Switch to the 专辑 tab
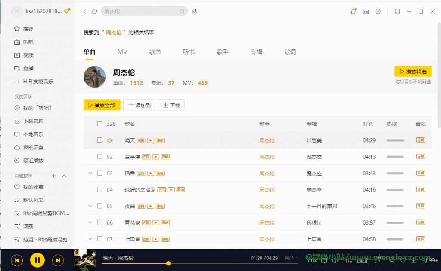 tap(256, 52)
